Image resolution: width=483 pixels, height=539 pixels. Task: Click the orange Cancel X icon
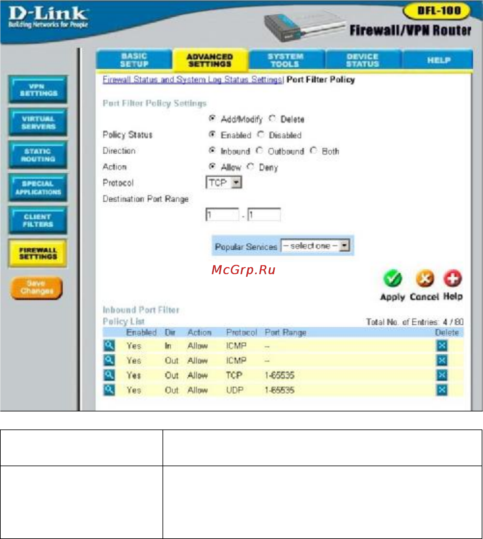pyautogui.click(x=424, y=278)
